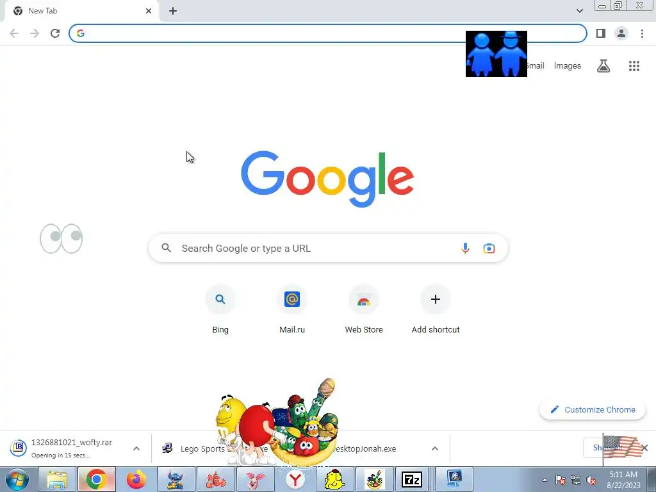This screenshot has width=656, height=492.
Task: Add a new shortcut tile
Action: 436,310
